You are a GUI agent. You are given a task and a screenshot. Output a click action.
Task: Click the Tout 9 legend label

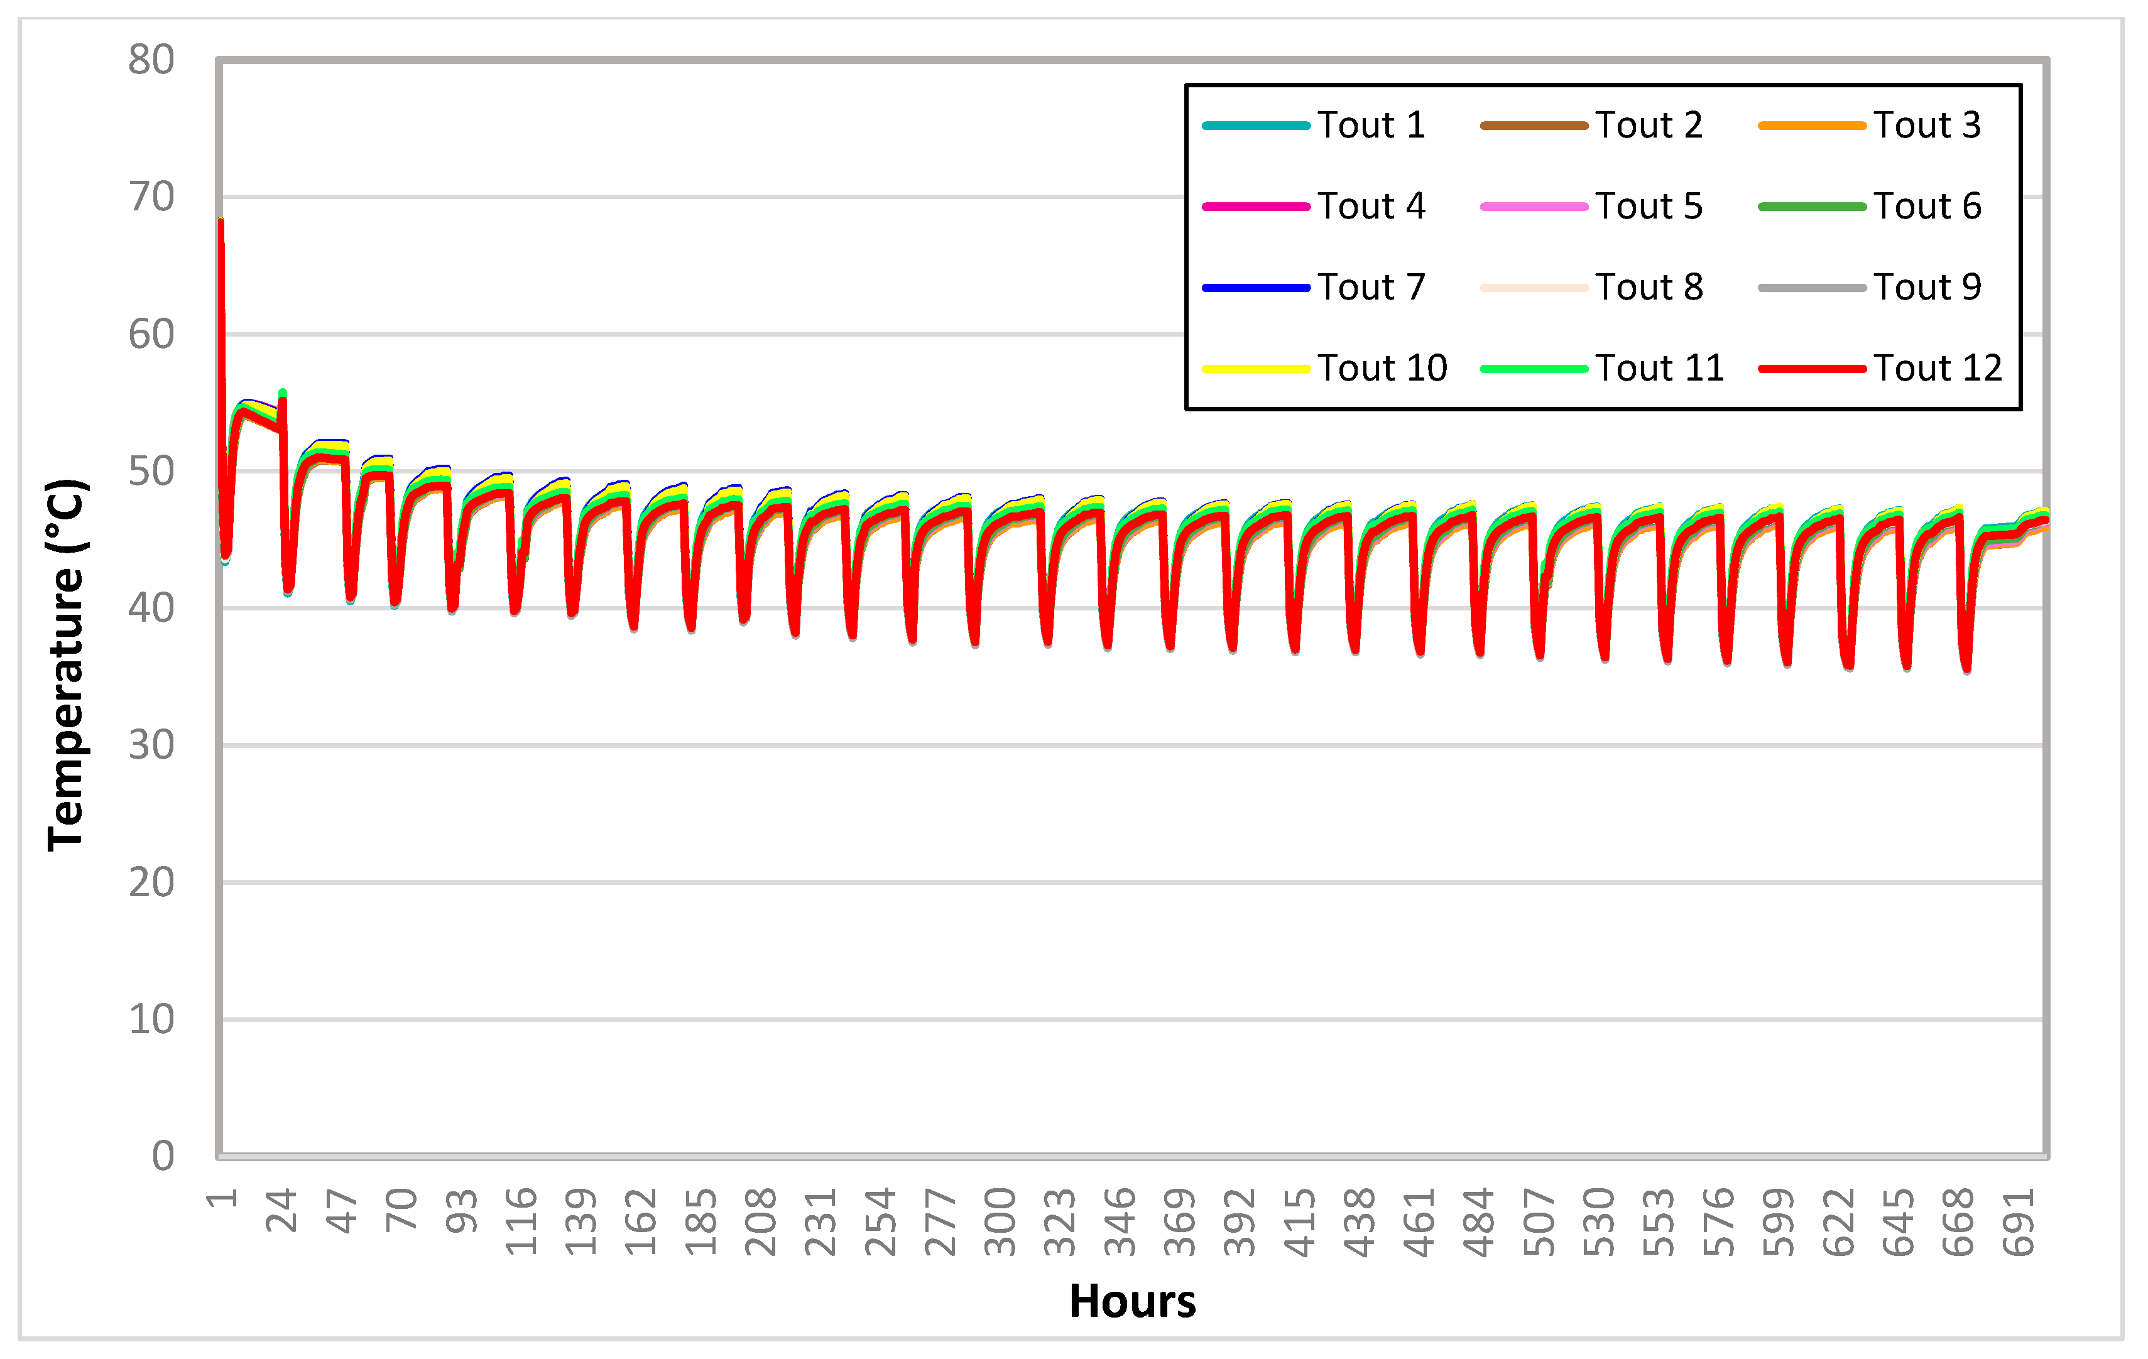pos(1927,288)
